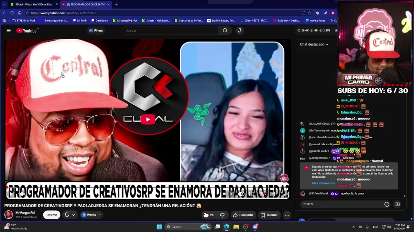This screenshot has width=414, height=232.
Task: Open the Starlink Battery bookmark
Action: pyautogui.click(x=221, y=21)
